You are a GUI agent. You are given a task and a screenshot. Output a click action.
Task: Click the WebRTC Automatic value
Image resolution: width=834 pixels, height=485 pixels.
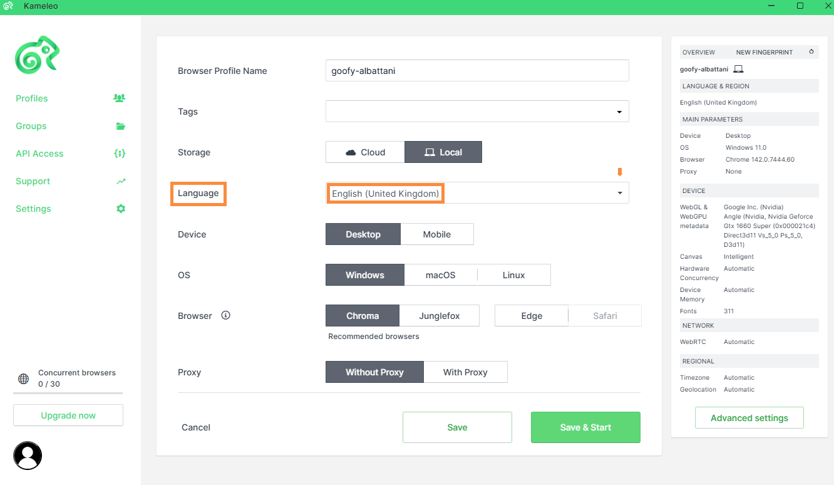click(739, 342)
